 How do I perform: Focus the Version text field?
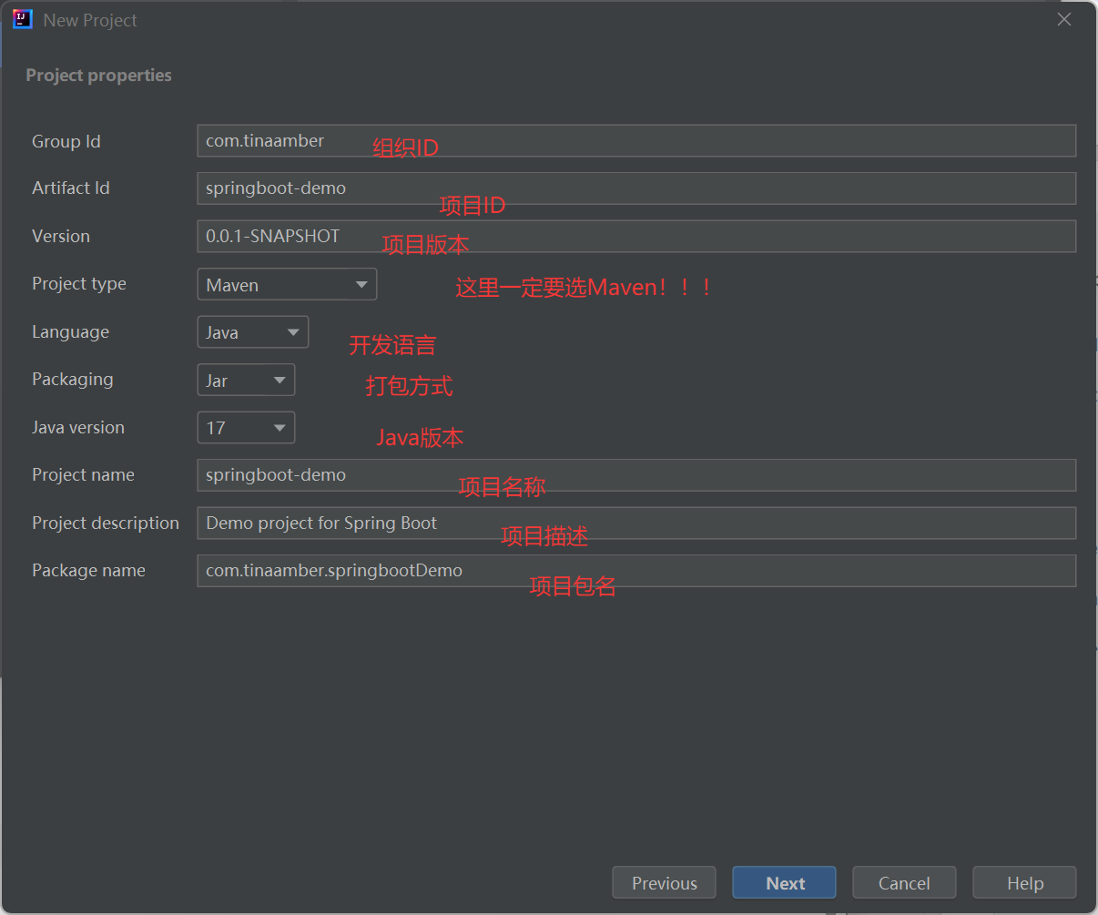(636, 236)
